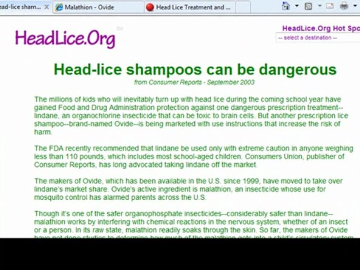Image resolution: width=360 pixels, height=270 pixels.
Task: Click the Internet Explorer icon on Malathion tab
Action: pos(59,7)
